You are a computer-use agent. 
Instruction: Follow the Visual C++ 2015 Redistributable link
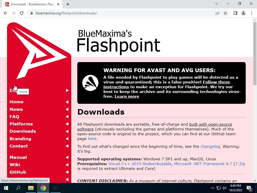140,164
